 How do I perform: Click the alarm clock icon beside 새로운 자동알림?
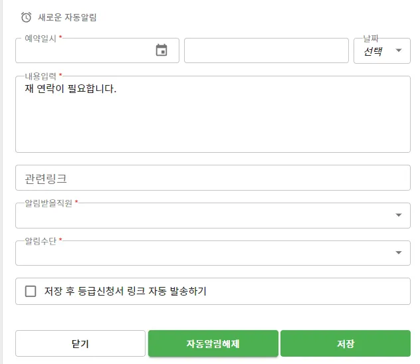pos(27,17)
